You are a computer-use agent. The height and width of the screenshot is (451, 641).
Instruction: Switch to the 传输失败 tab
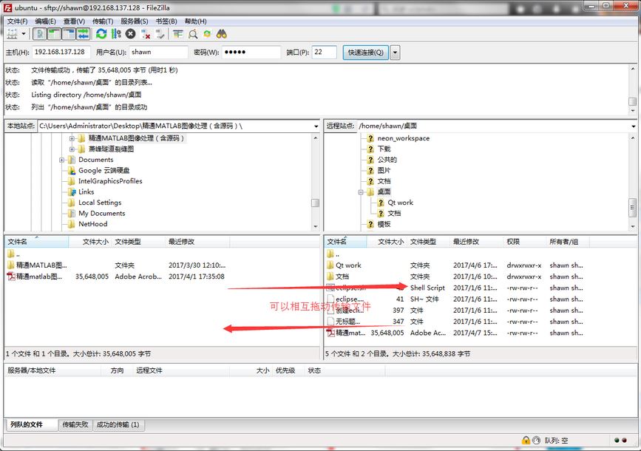[x=75, y=425]
